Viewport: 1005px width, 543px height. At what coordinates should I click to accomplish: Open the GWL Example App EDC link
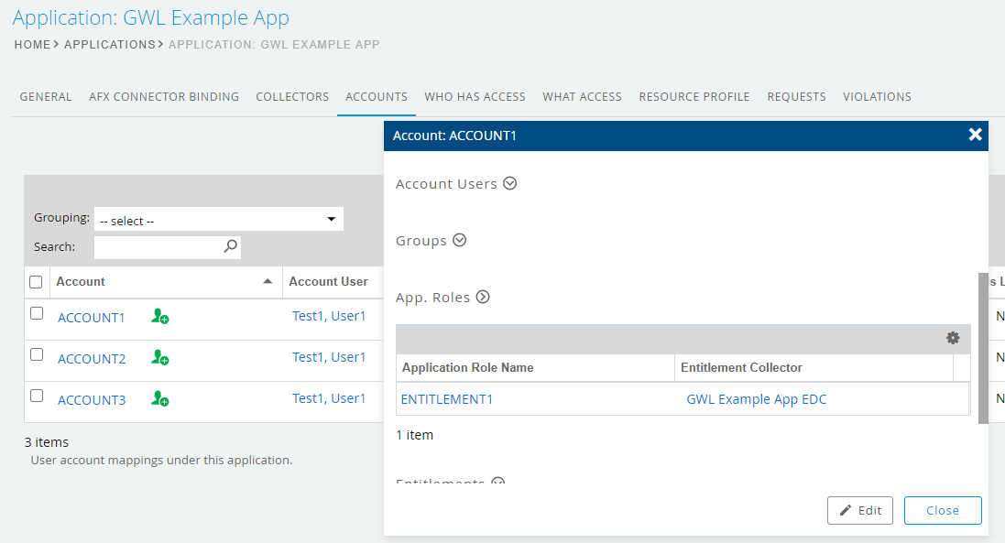(756, 399)
